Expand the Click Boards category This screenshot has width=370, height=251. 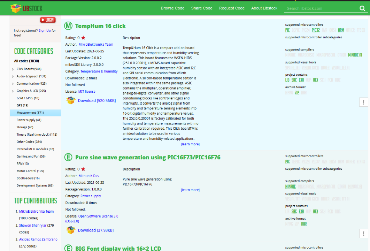point(13,69)
